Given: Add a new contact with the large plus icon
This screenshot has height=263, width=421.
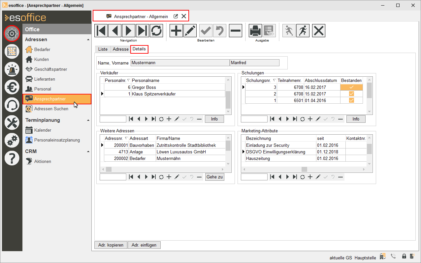Looking at the screenshot, I should 177,31.
